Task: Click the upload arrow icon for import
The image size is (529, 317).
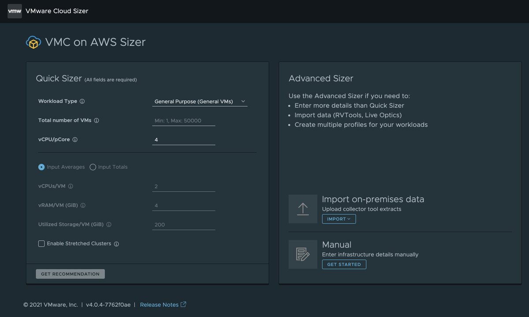Action: coord(303,209)
